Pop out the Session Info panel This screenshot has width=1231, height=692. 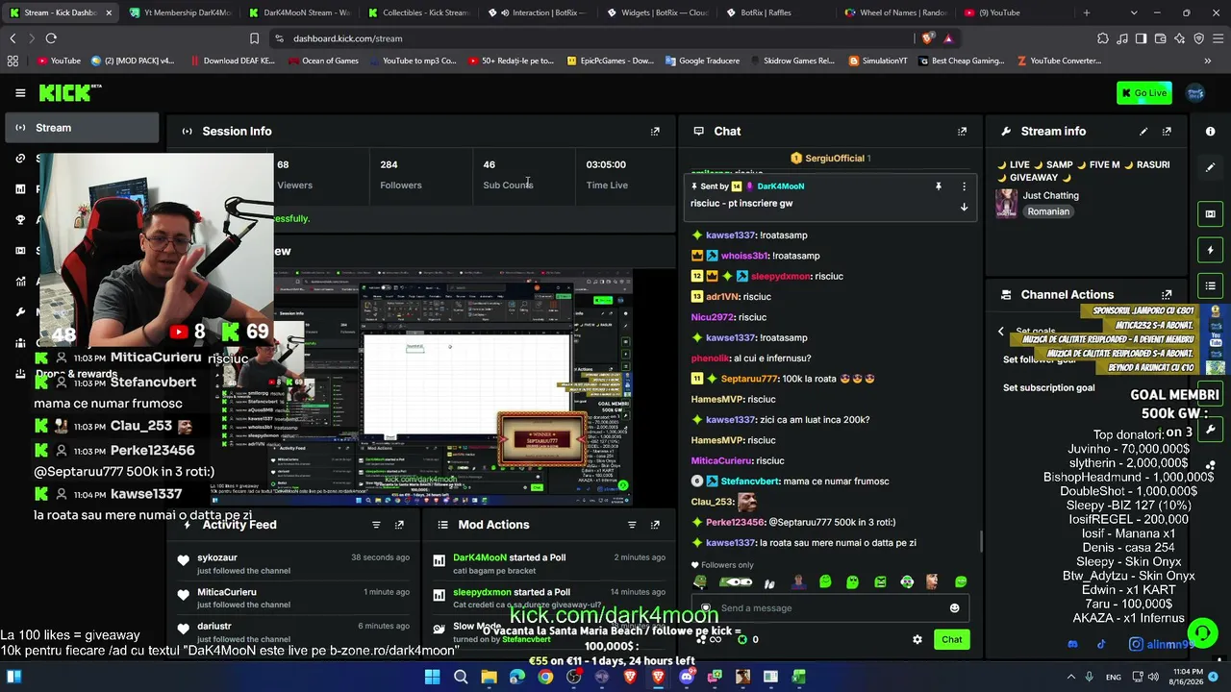click(655, 132)
